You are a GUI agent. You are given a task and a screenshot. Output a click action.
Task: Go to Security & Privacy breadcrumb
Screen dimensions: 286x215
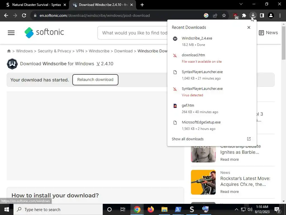pyautogui.click(x=54, y=51)
